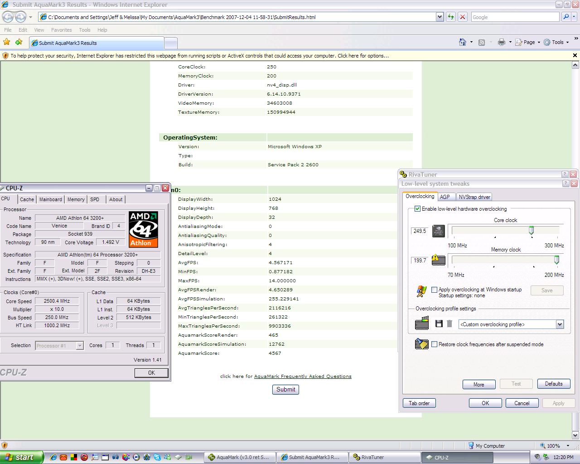Click the magnifier search icon next to Google box

566,17
